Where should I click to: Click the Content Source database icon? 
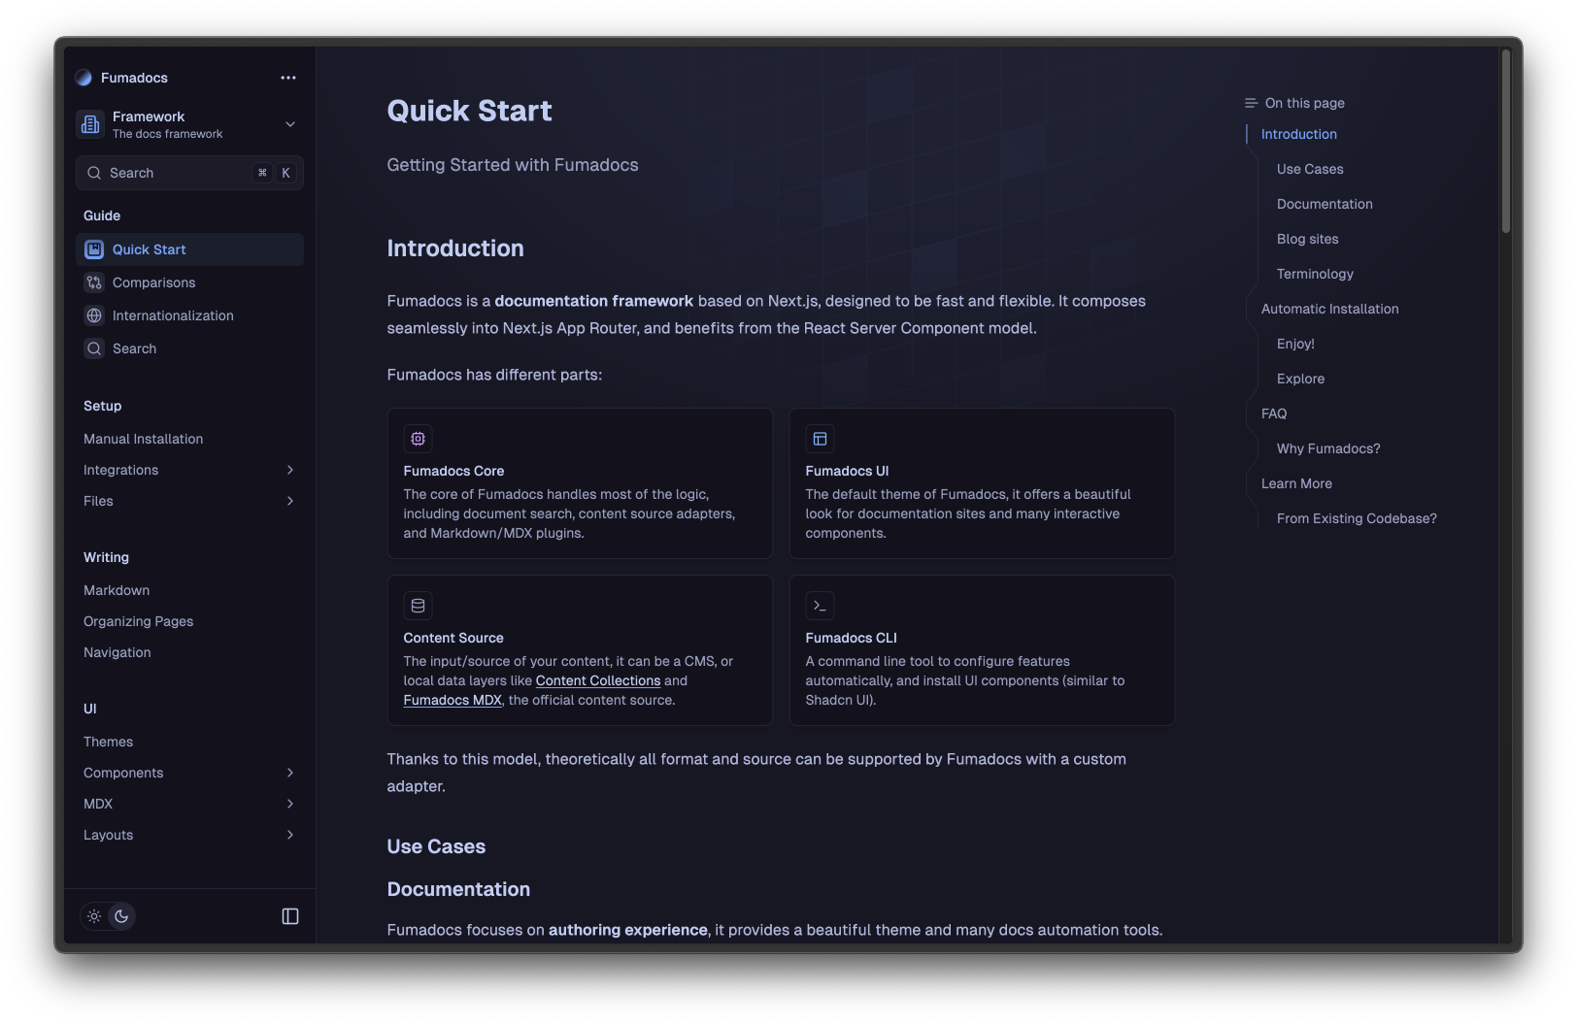(418, 606)
